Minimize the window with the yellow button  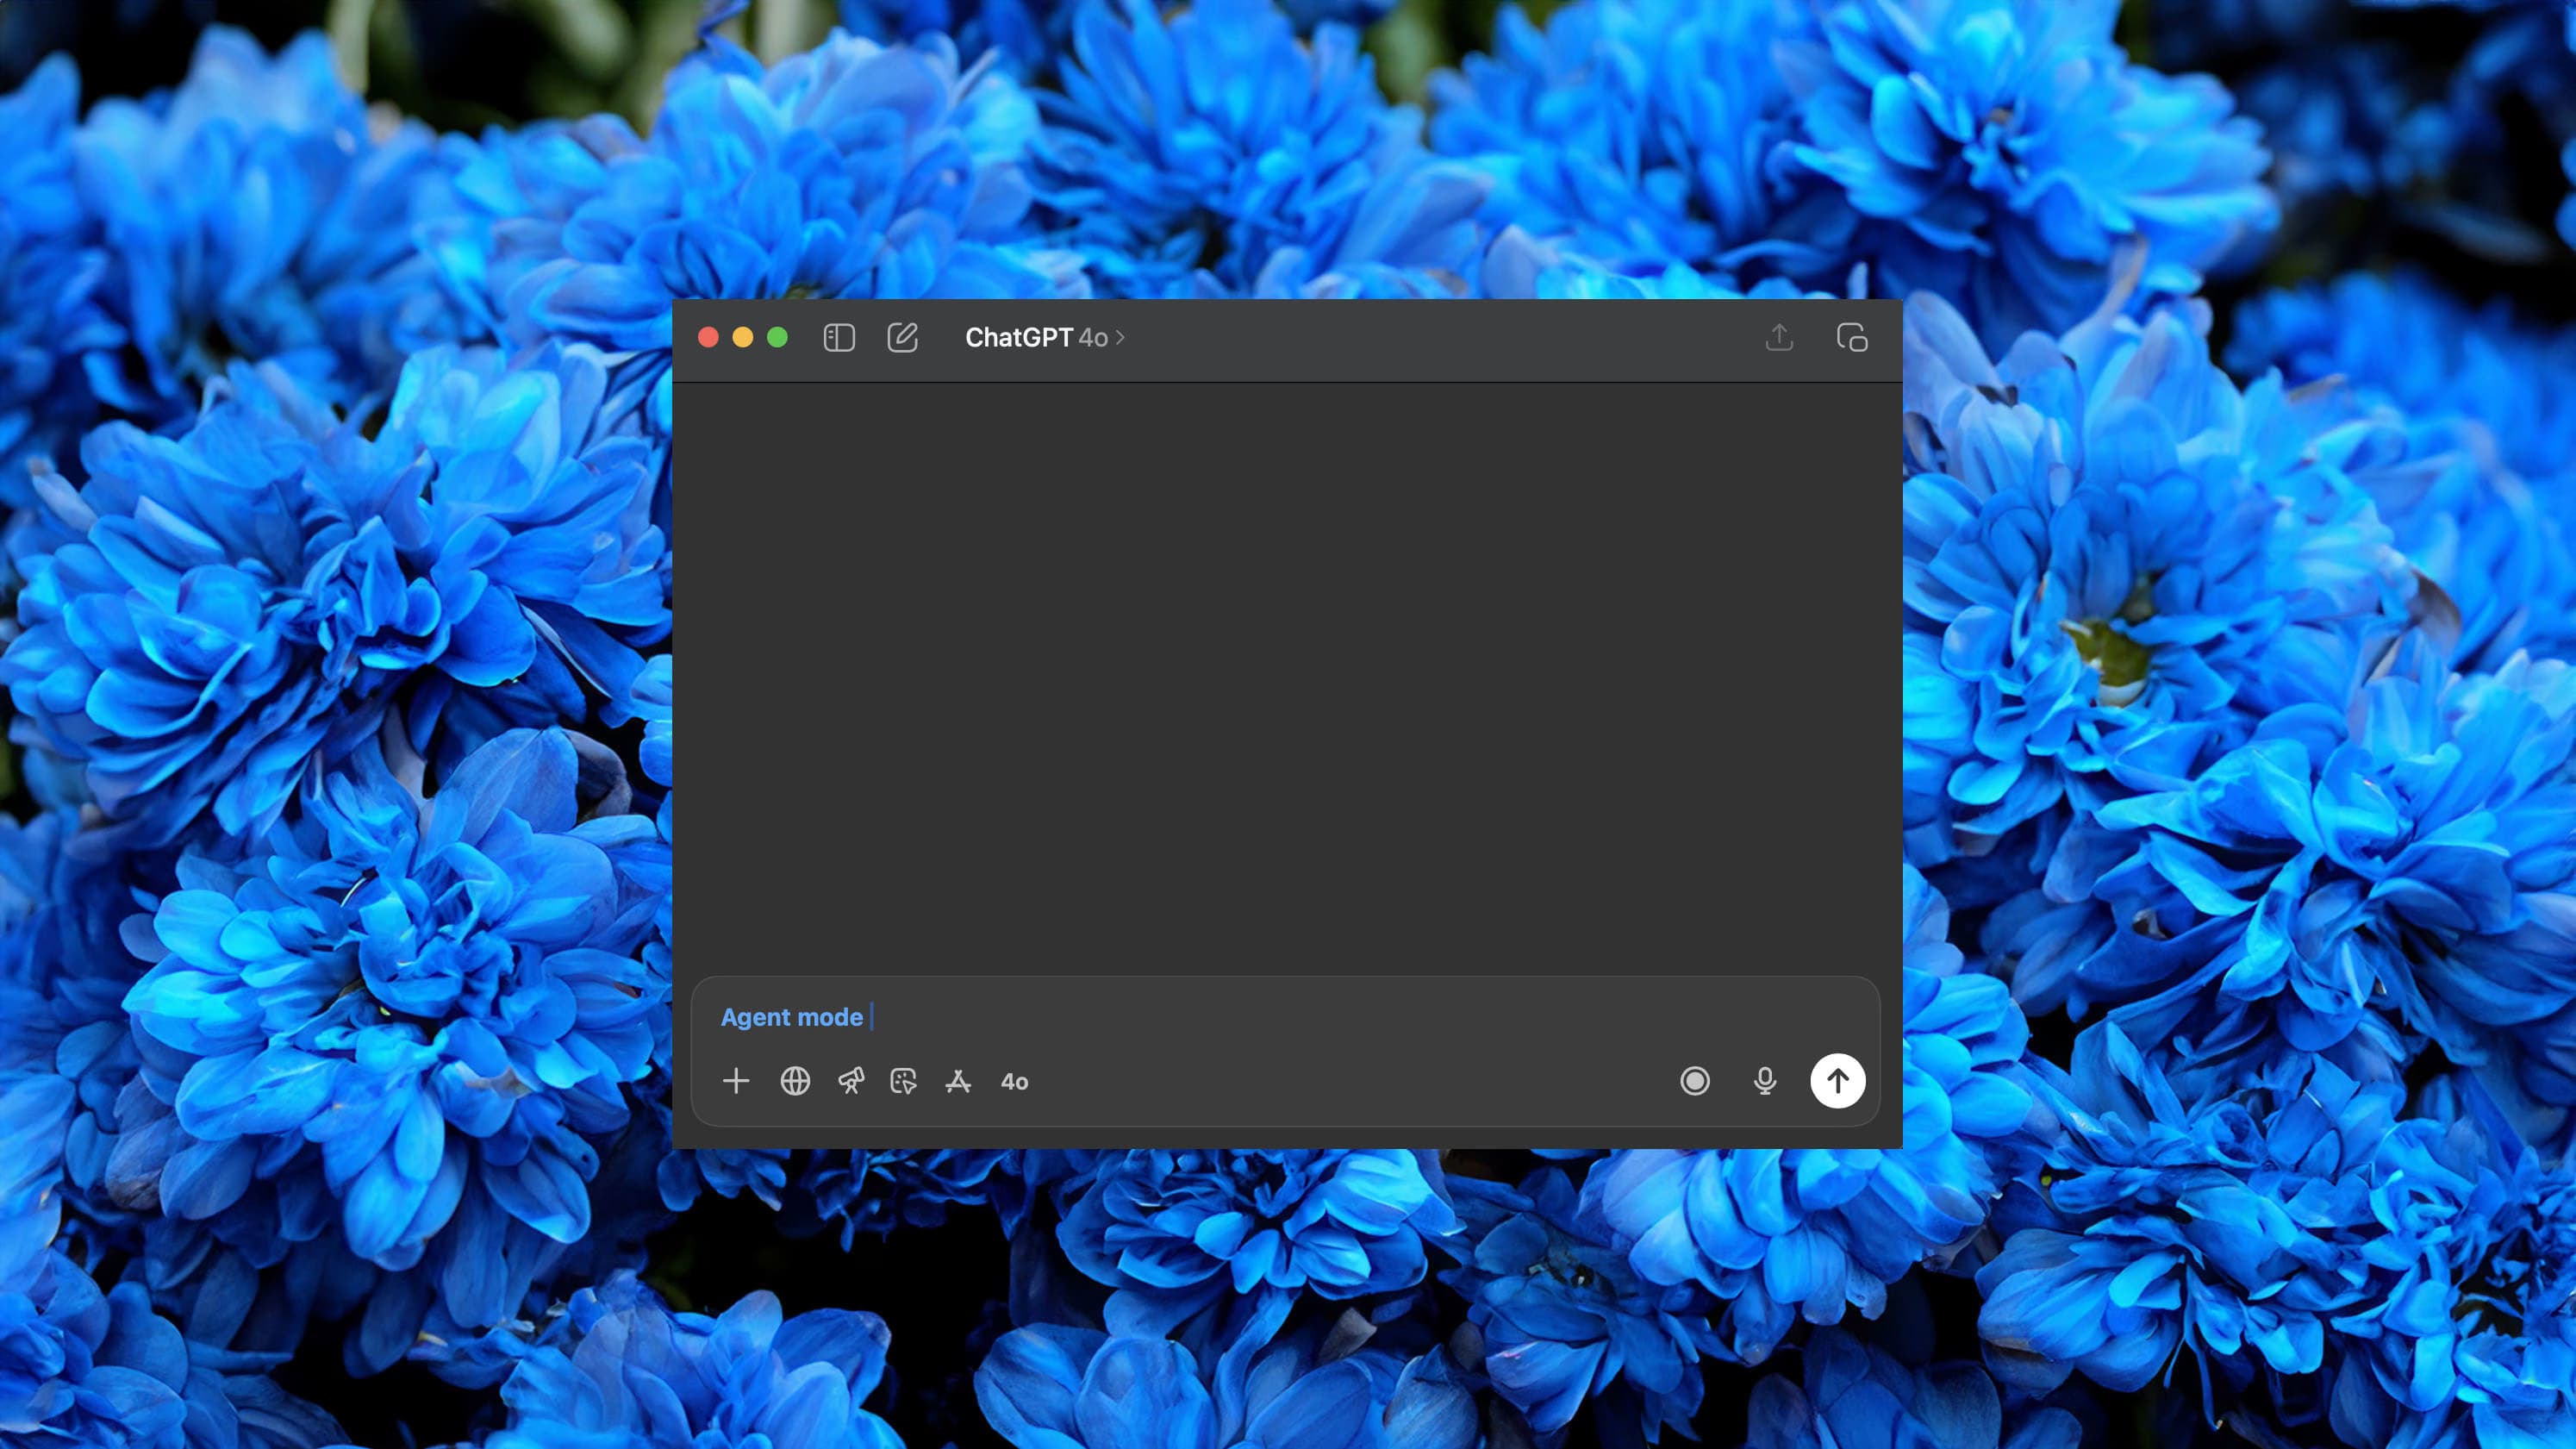tap(744, 338)
